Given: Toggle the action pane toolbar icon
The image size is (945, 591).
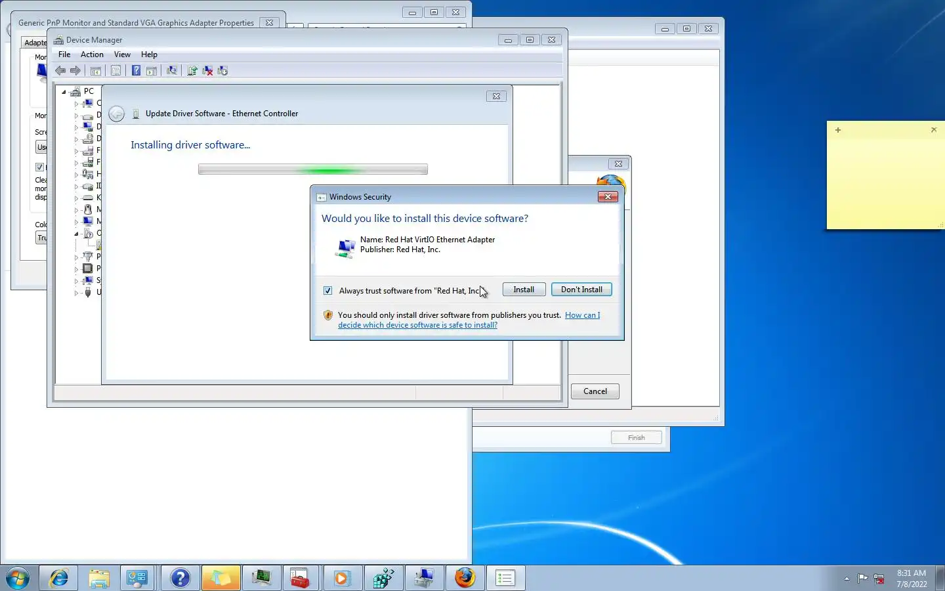Looking at the screenshot, I should [152, 71].
